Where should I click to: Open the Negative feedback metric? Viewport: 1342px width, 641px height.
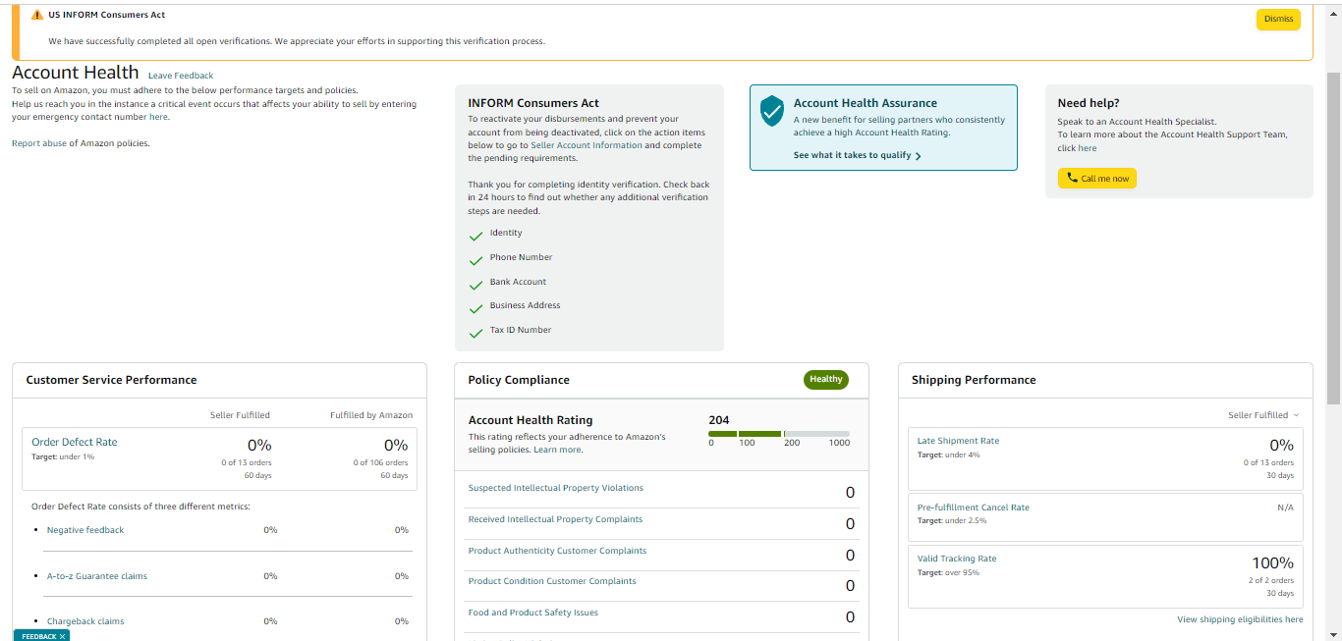pyautogui.click(x=85, y=530)
